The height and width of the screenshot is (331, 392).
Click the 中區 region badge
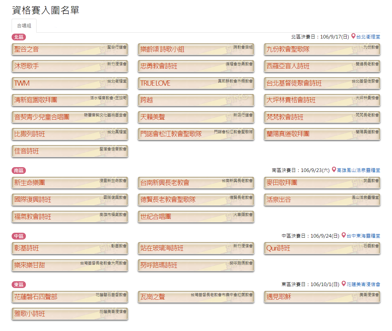click(x=19, y=236)
